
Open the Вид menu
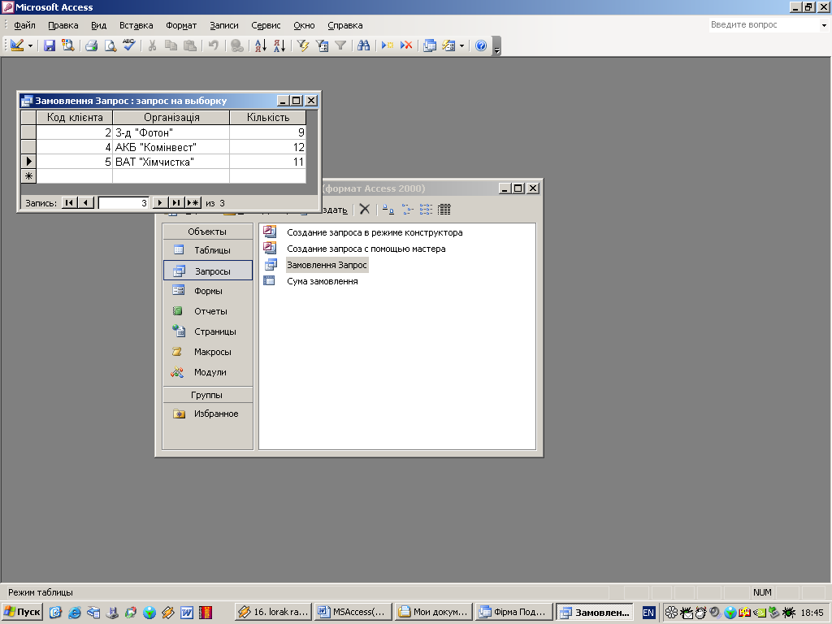click(98, 25)
